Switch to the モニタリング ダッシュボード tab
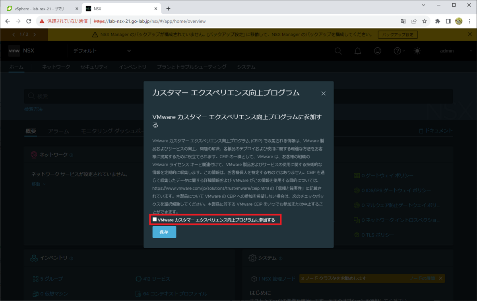The height and width of the screenshot is (301, 477). [x=112, y=131]
